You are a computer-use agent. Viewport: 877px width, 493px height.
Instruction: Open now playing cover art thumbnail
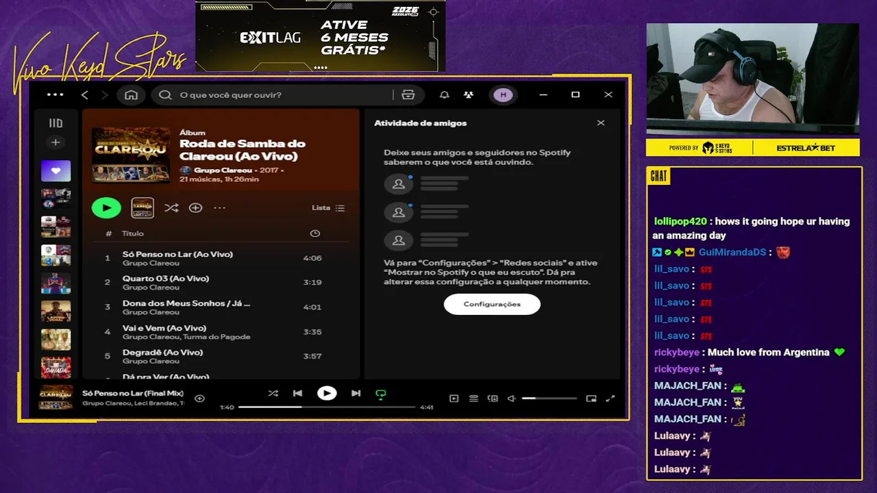(x=55, y=397)
